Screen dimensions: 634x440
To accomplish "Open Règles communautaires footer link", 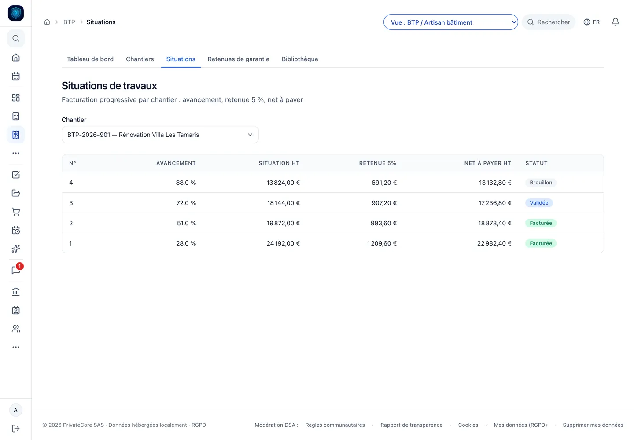I will (x=335, y=425).
